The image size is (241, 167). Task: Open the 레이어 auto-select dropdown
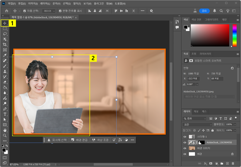point(49,11)
